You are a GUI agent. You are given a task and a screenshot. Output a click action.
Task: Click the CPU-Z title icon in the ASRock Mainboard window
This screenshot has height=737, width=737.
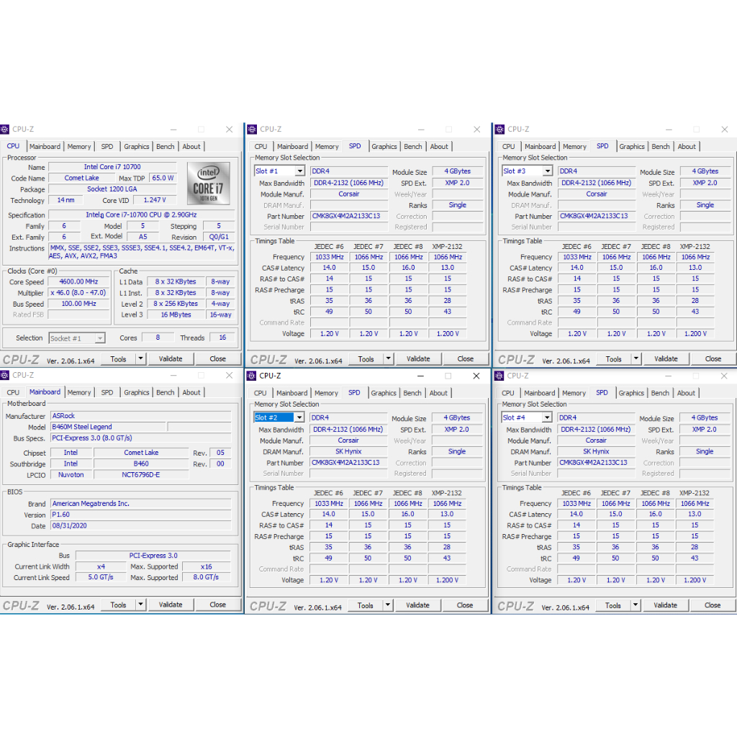pyautogui.click(x=5, y=375)
